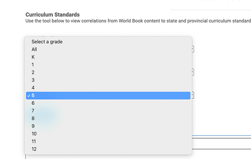Choose grade 9 in the list

108,126
